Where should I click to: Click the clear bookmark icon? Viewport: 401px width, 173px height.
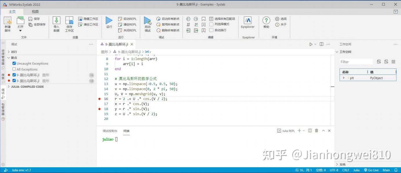coord(204,30)
